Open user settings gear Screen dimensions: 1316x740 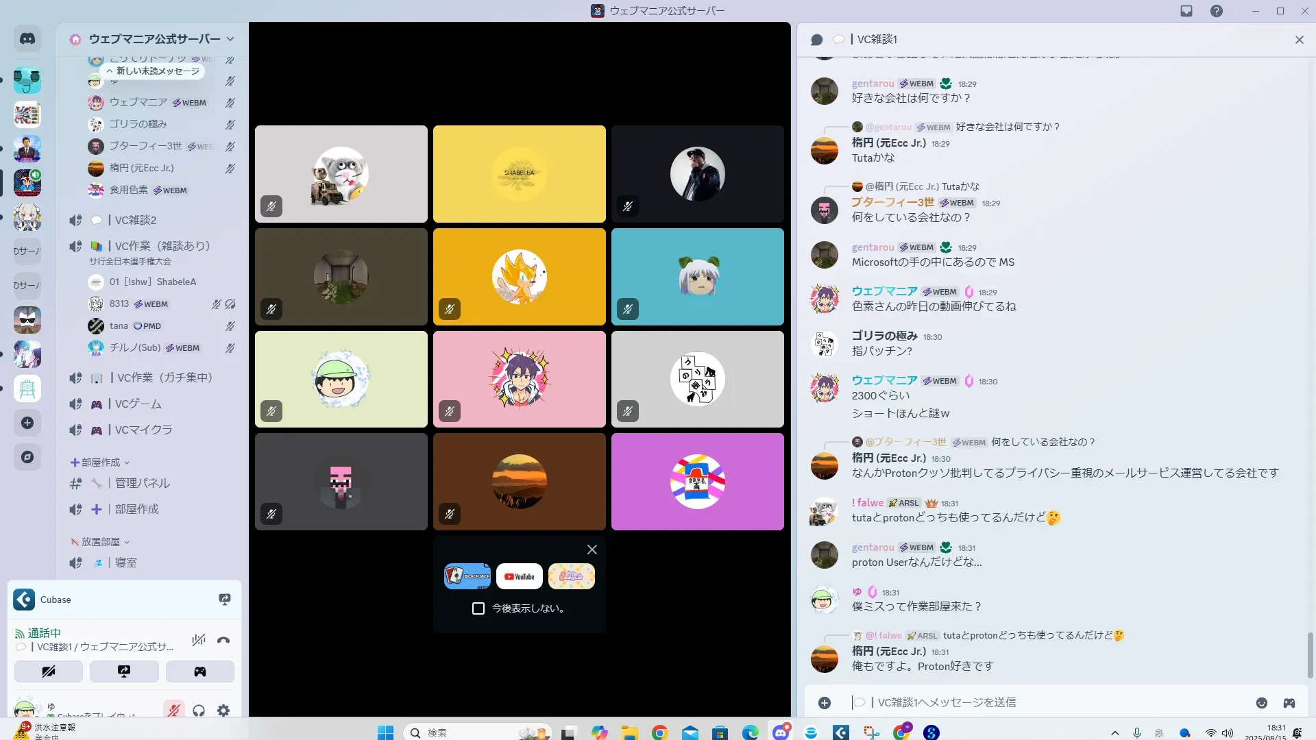[x=223, y=711]
